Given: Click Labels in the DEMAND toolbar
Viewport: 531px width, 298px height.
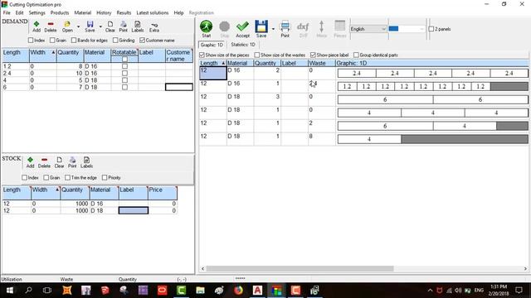Looking at the screenshot, I should [138, 26].
